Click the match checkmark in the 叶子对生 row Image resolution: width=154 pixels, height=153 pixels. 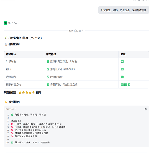click(x=122, y=61)
